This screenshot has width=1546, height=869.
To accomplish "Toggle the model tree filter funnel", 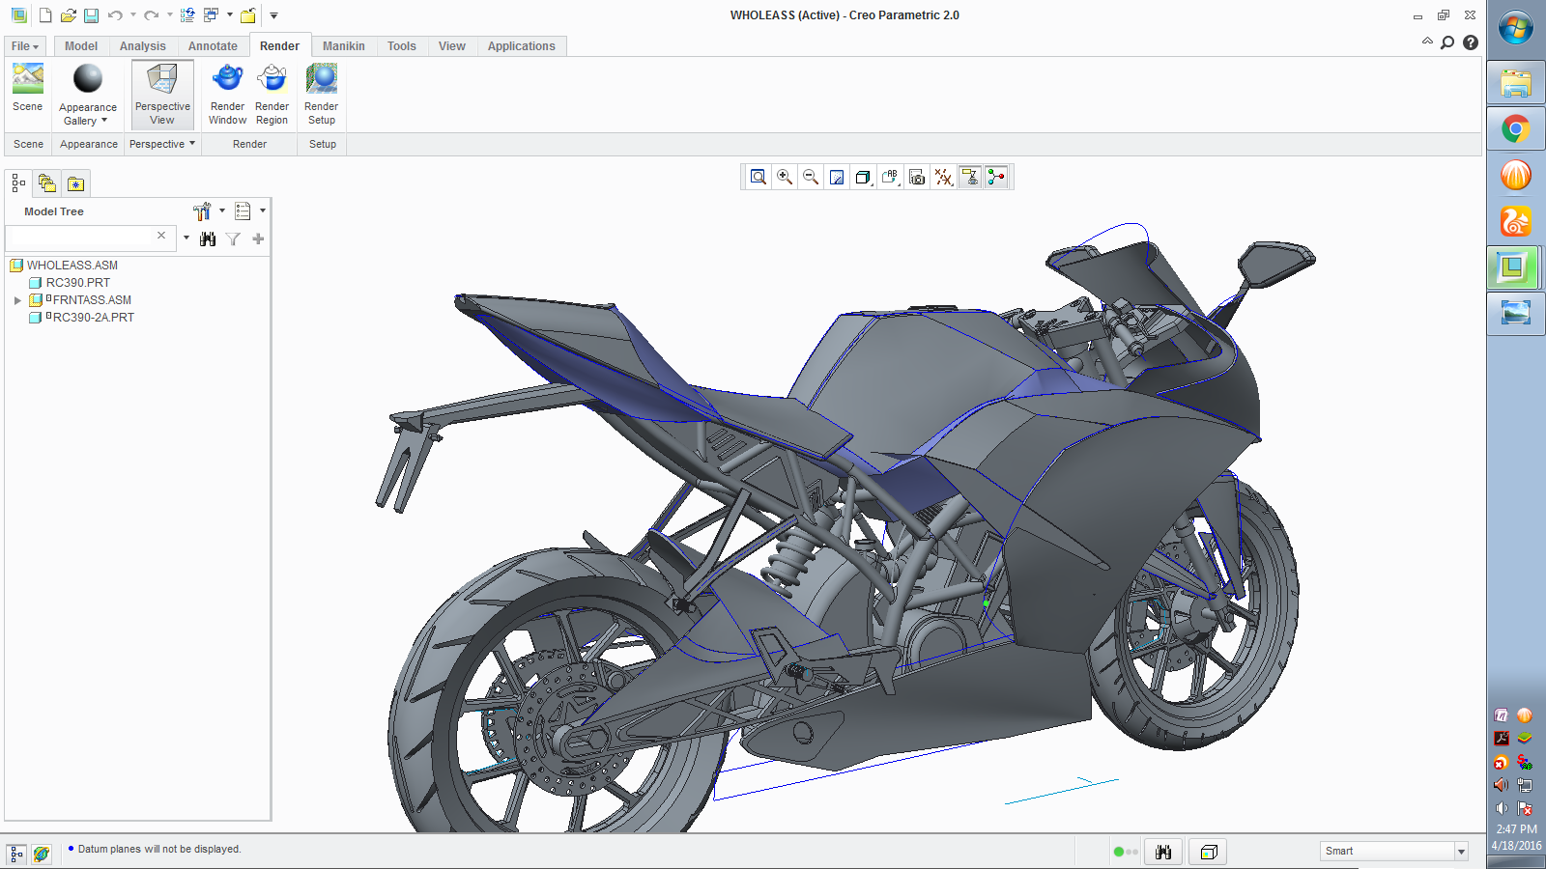I will [233, 238].
